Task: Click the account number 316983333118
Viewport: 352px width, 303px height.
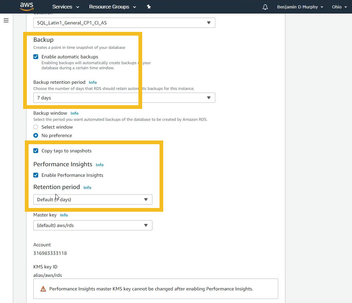Action: click(x=50, y=253)
